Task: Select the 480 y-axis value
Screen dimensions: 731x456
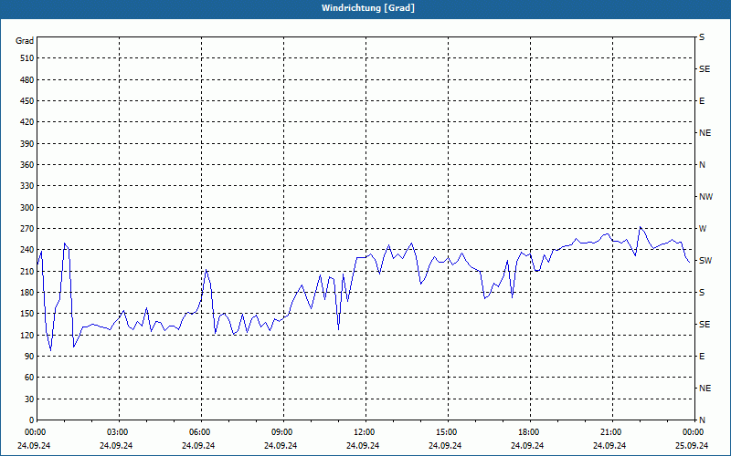Action: [27, 79]
